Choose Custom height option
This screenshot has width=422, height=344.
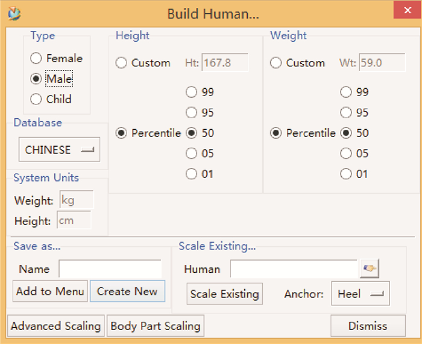point(121,63)
